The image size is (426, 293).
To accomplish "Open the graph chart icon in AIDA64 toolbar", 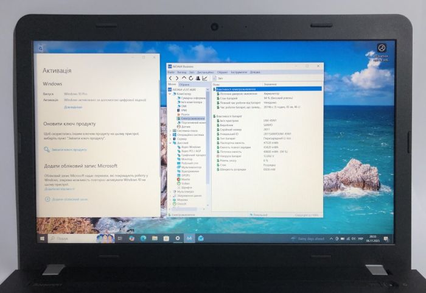I will pos(205,78).
